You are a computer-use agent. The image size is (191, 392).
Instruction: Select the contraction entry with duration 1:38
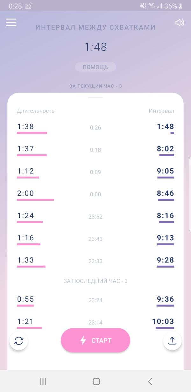(95, 128)
